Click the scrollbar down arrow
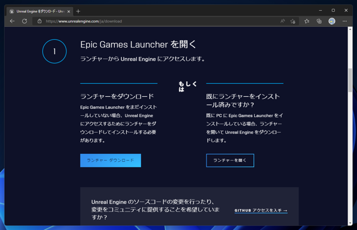 (x=350, y=223)
